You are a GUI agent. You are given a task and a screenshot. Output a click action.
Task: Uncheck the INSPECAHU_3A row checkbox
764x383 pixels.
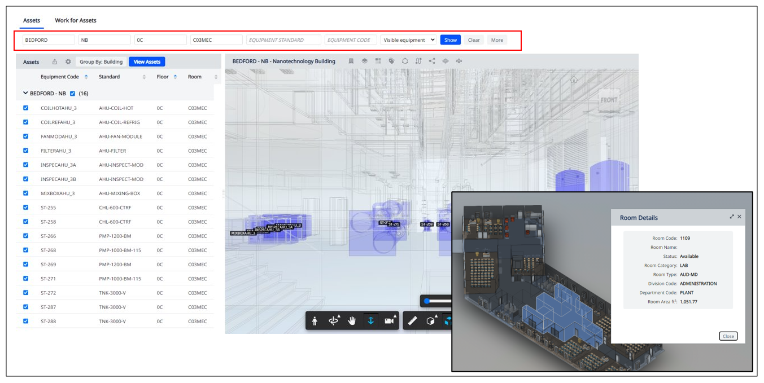25,165
